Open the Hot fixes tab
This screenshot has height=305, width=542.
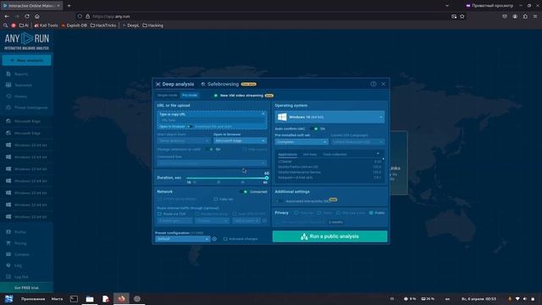tap(310, 154)
